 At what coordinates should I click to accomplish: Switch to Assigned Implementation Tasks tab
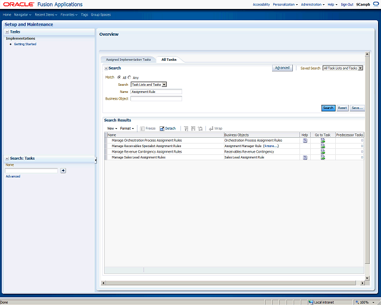point(129,60)
